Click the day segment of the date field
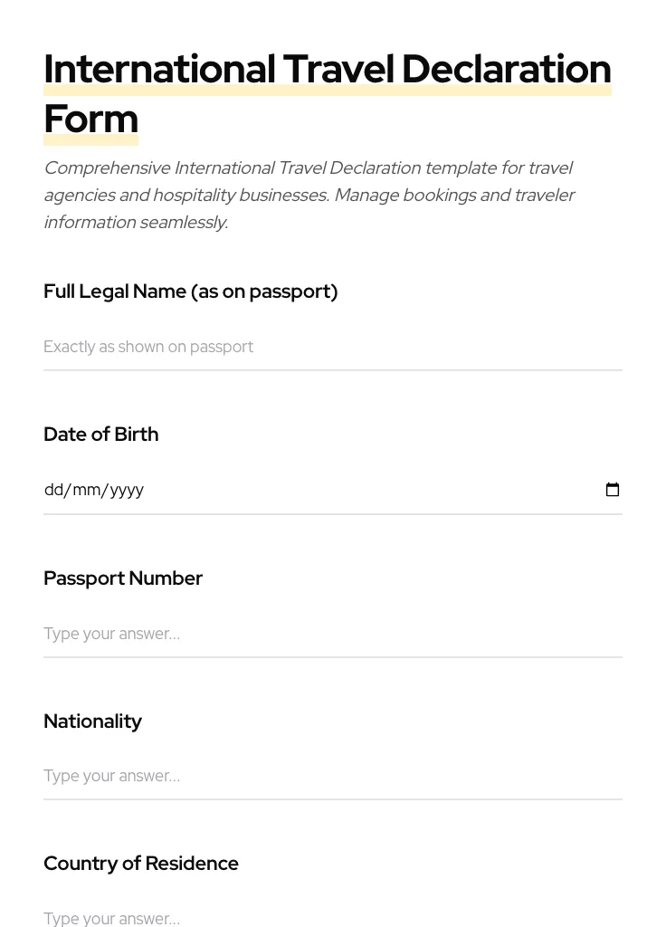The width and height of the screenshot is (666, 927). 54,490
